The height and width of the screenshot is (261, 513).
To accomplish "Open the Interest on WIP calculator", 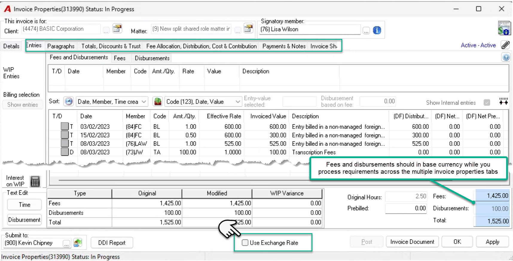I will point(35,181).
